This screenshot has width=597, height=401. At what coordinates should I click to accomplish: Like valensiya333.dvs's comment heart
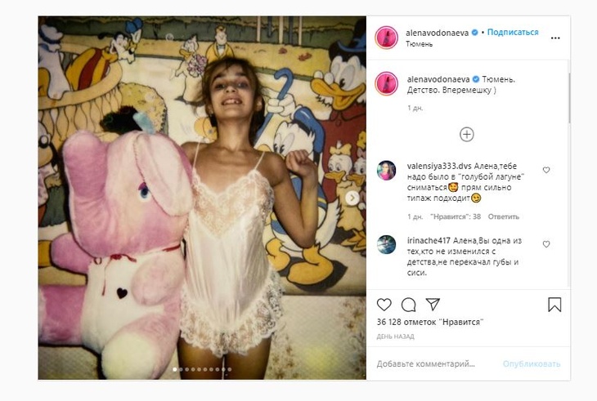tap(546, 170)
